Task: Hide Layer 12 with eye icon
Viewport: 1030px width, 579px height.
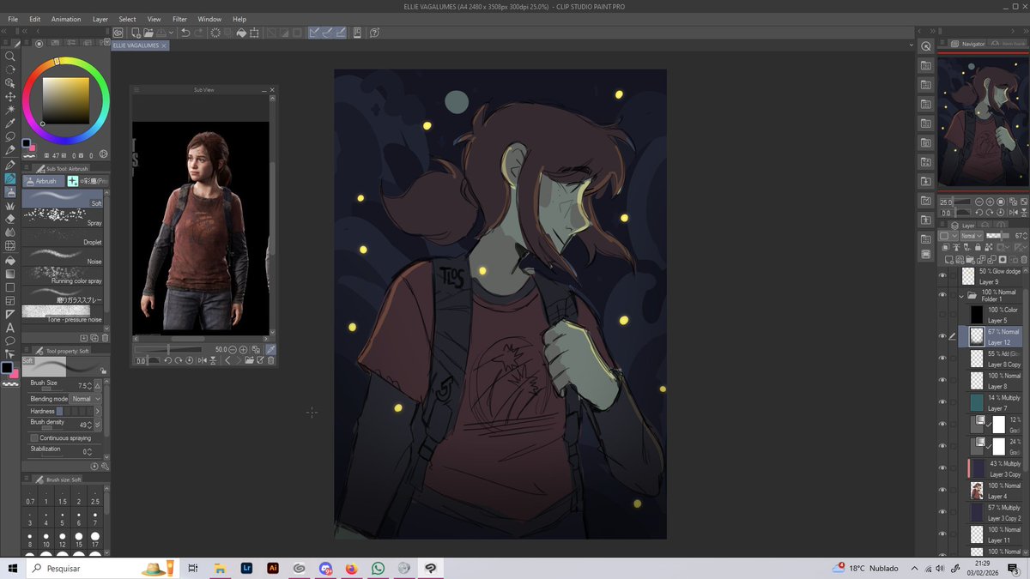Action: [942, 336]
